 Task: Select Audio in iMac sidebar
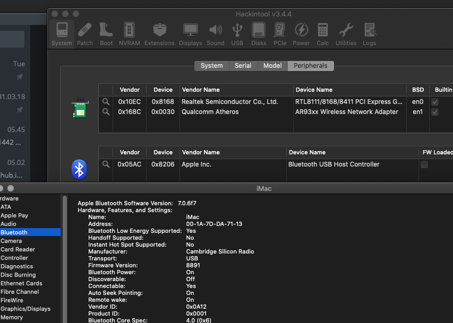click(x=30, y=224)
